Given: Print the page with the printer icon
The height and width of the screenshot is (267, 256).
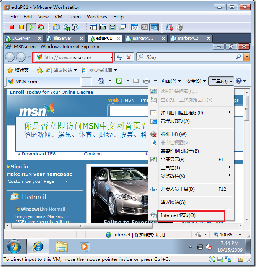Looking at the screenshot, I should coord(147,81).
